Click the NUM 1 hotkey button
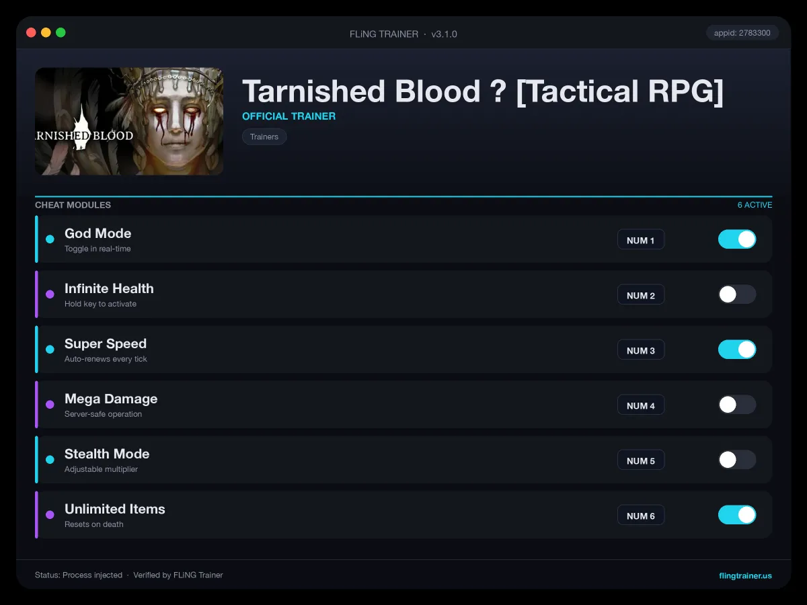The height and width of the screenshot is (605, 807). point(641,240)
